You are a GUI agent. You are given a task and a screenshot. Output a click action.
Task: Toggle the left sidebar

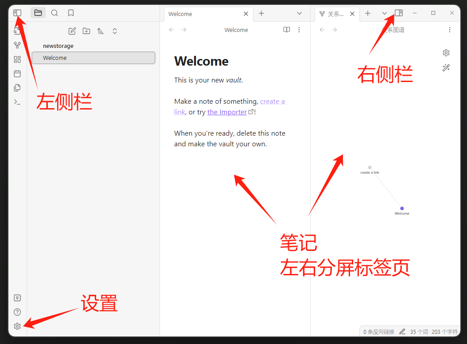click(x=17, y=13)
